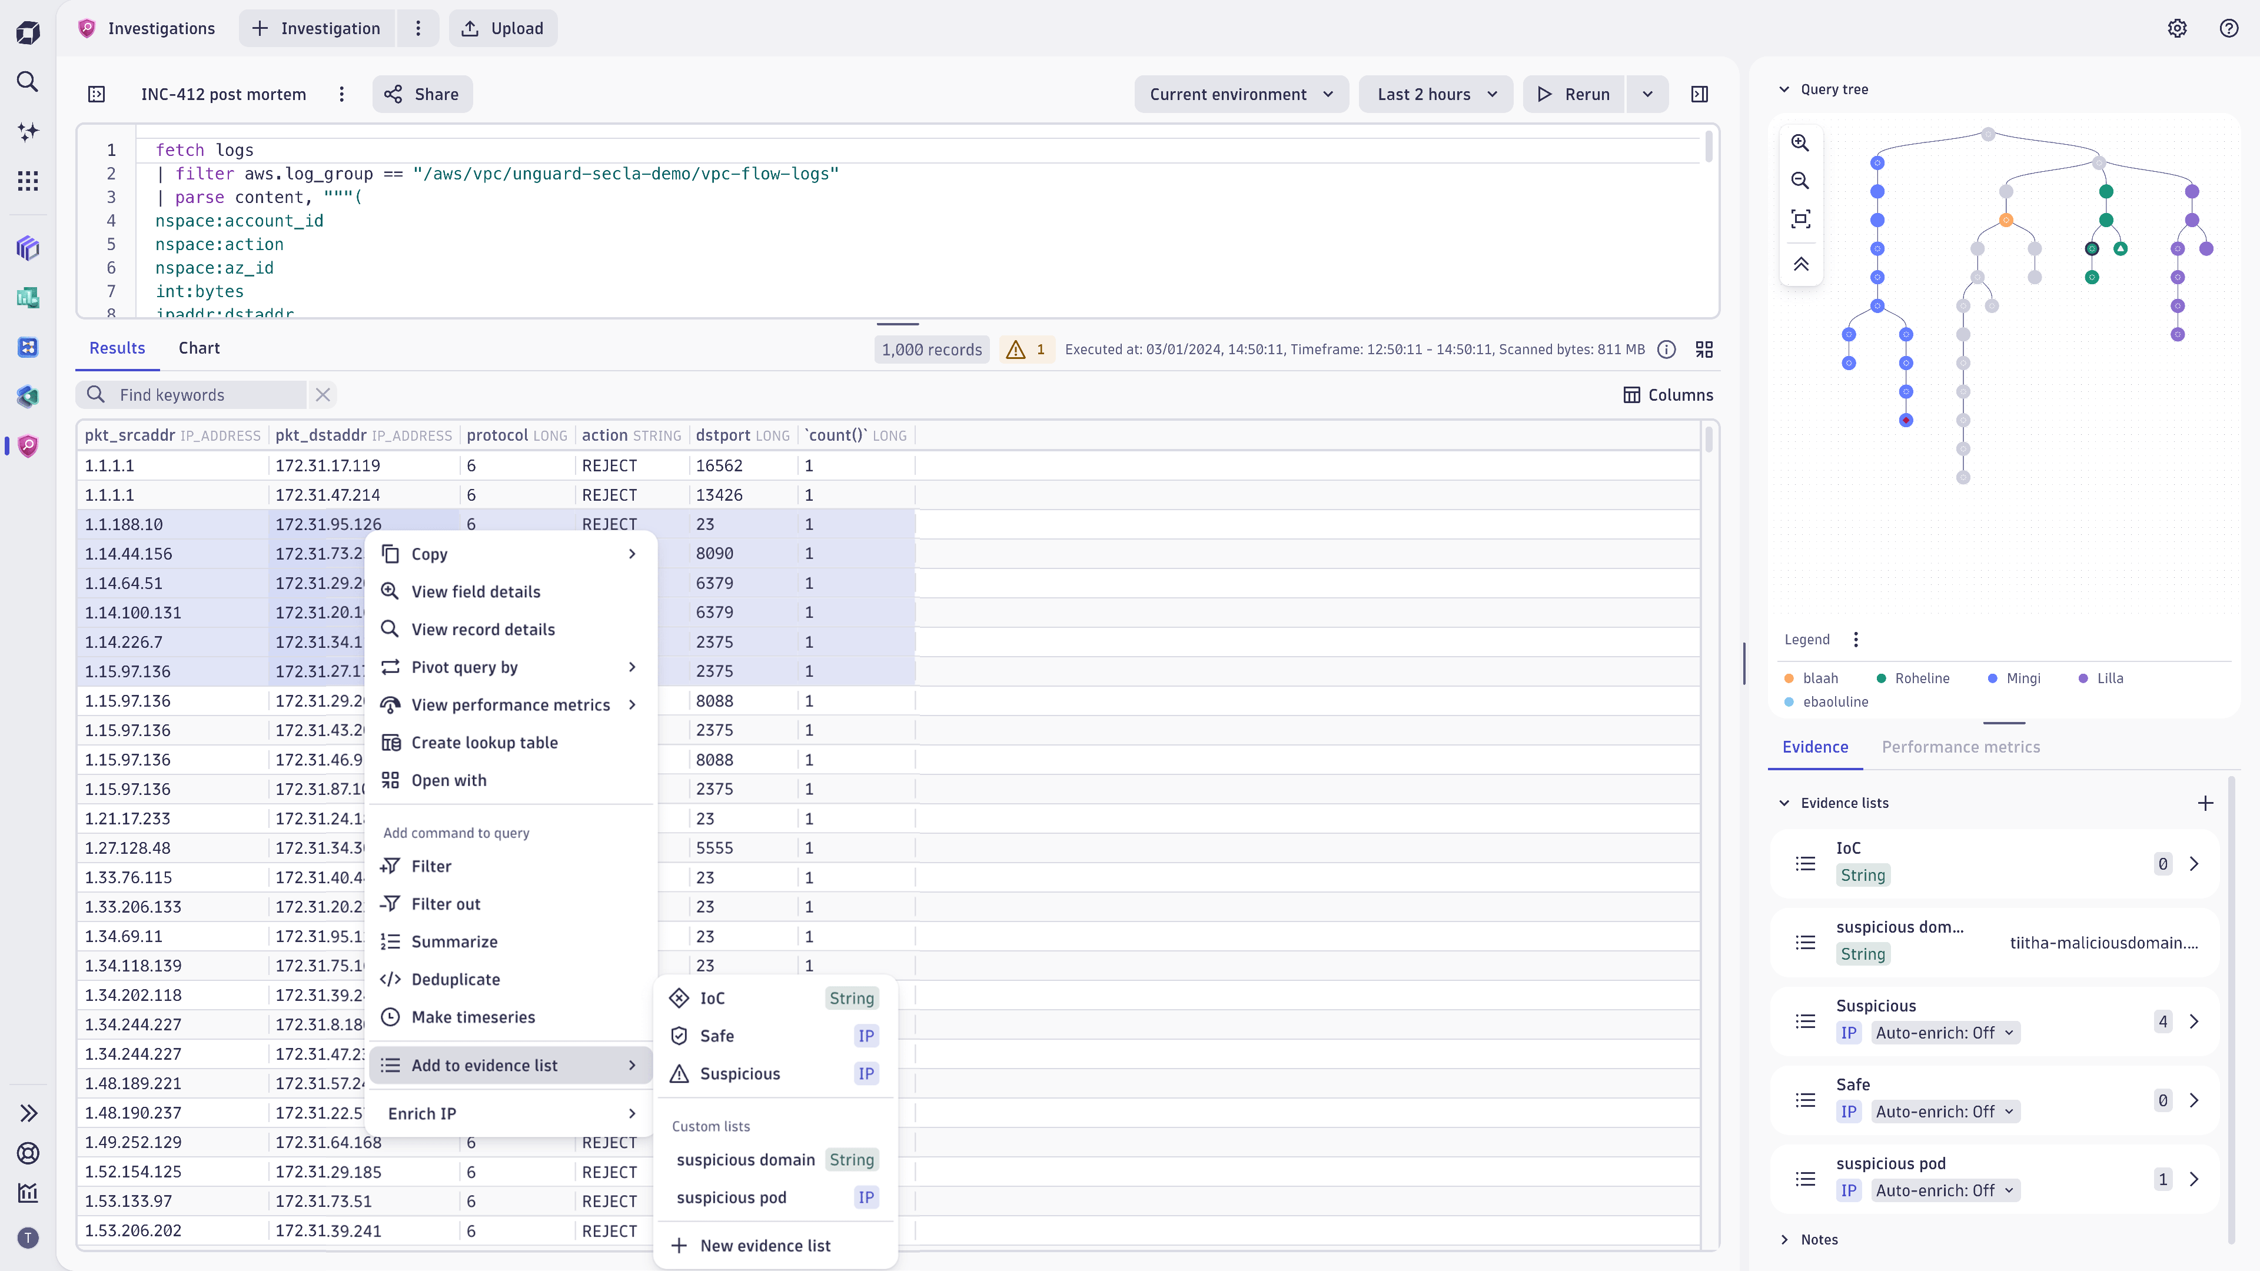The image size is (2260, 1271).
Task: Open the Legend options kebab menu
Action: click(x=1856, y=640)
